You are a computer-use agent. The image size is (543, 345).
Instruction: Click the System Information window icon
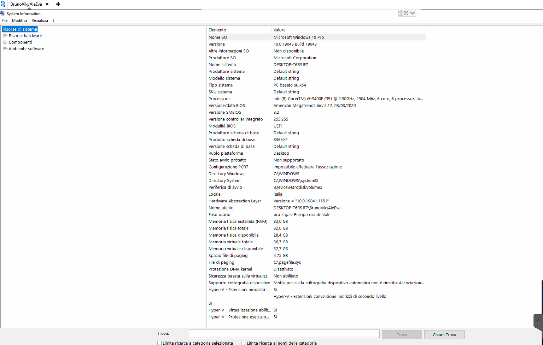point(3,14)
